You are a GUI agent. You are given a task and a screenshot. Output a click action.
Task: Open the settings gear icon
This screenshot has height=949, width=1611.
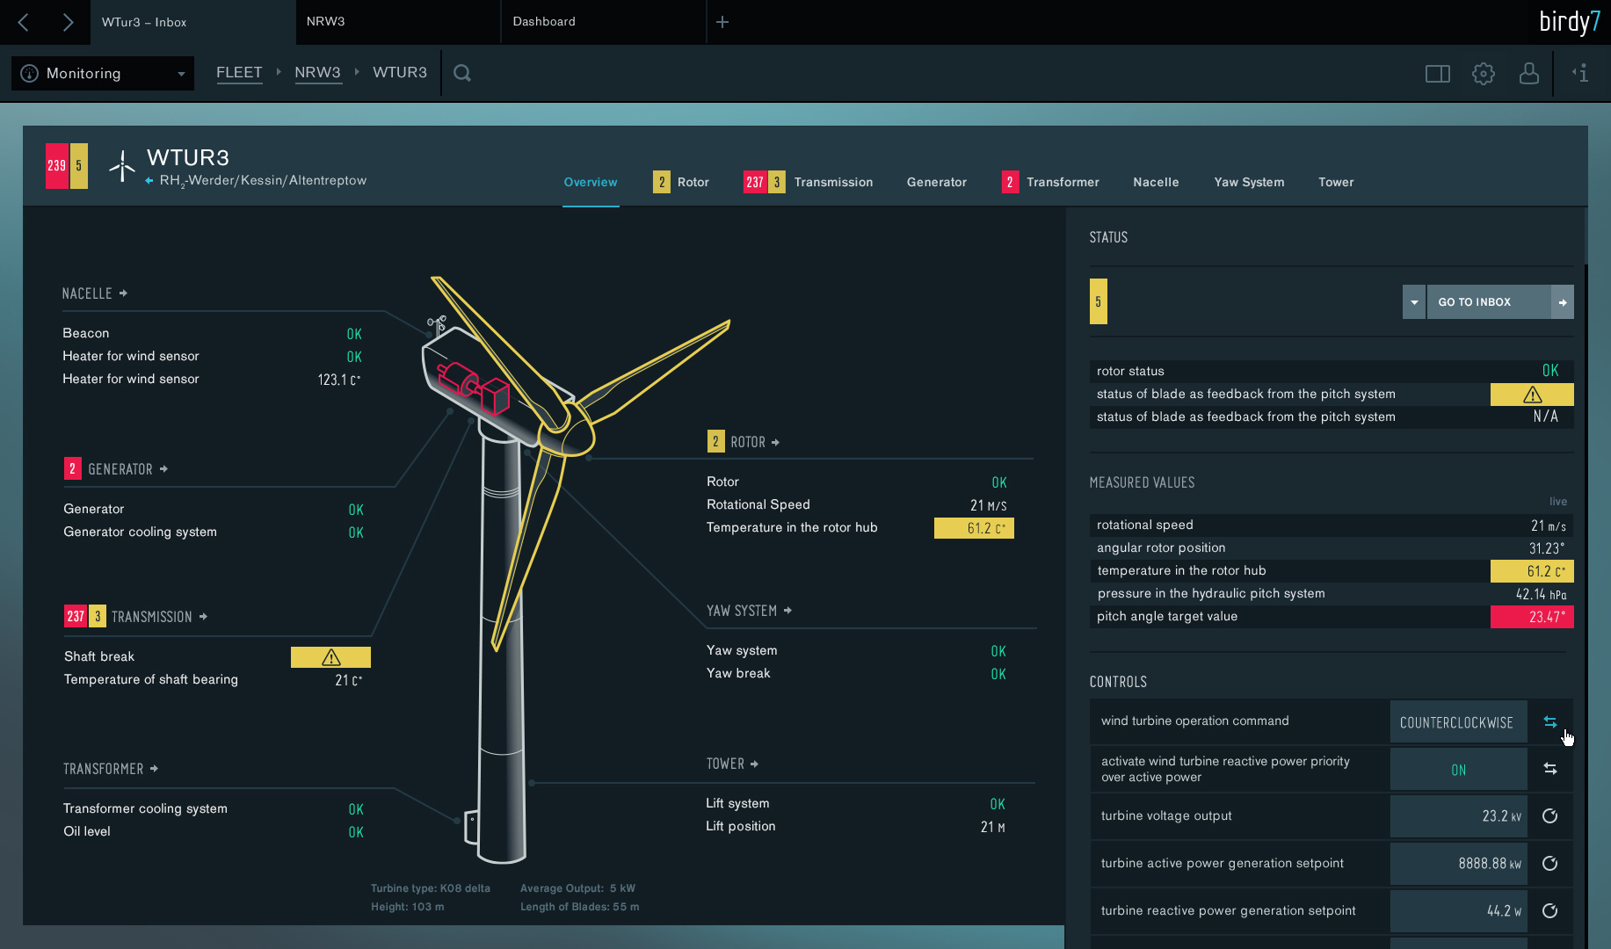(1484, 74)
